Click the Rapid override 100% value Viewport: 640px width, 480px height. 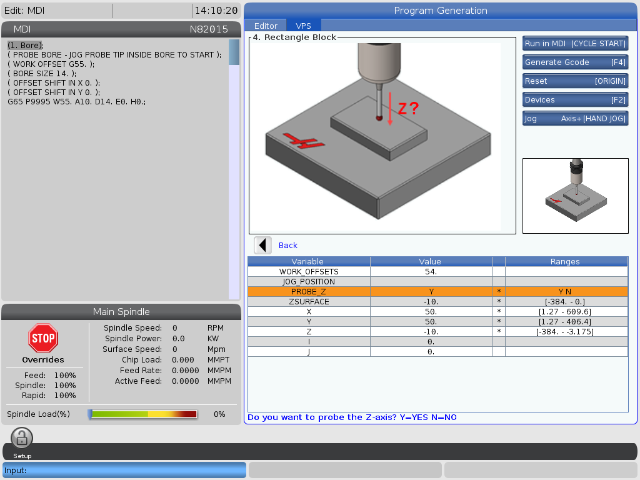tap(65, 396)
